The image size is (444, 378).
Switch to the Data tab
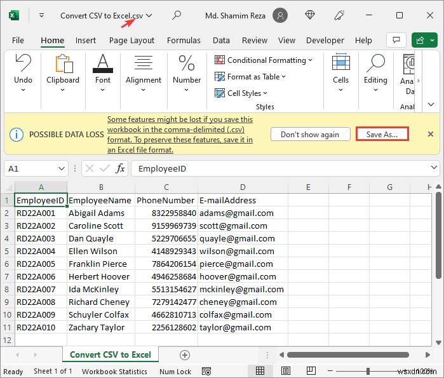(x=221, y=41)
